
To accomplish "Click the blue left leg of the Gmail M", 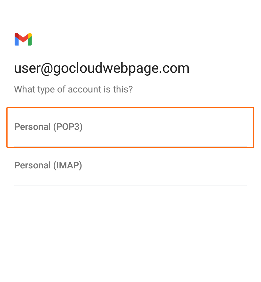I will [17, 41].
